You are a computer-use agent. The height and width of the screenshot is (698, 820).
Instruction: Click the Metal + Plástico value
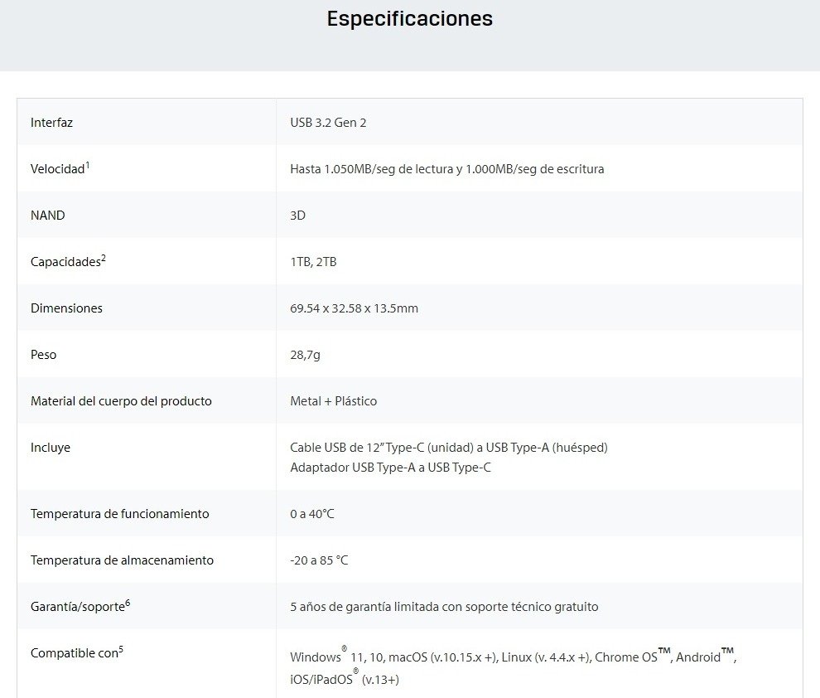click(x=333, y=401)
